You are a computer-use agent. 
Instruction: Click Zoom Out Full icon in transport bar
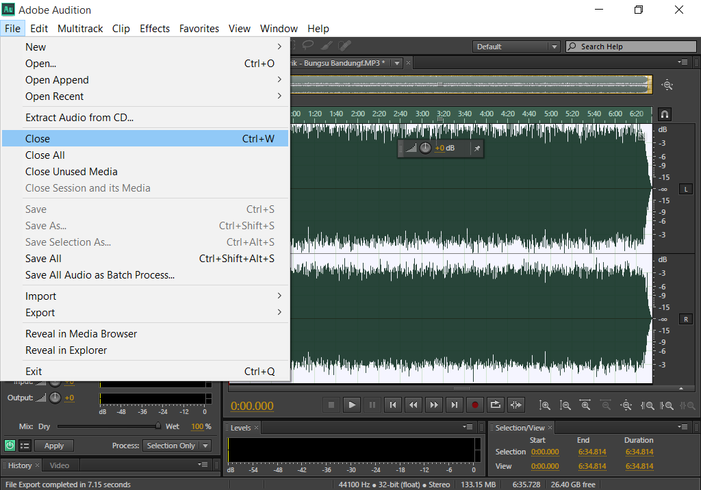point(626,406)
